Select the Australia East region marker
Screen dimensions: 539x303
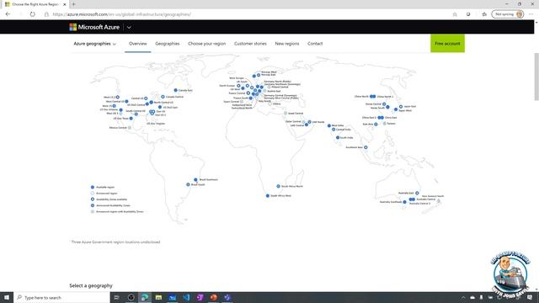417,193
